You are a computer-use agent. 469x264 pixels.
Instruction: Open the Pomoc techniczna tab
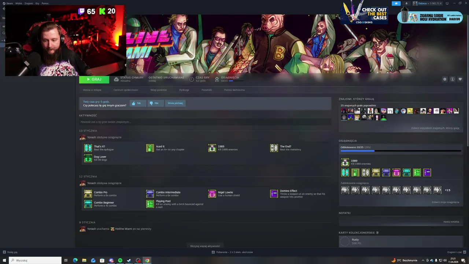234,90
